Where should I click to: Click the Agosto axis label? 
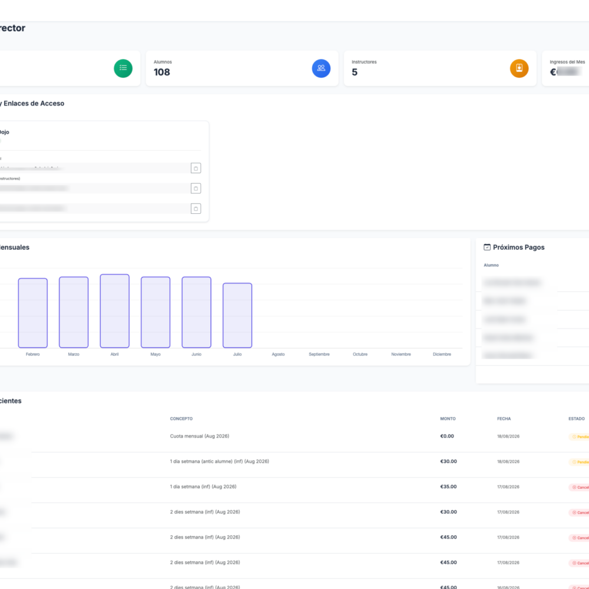click(x=279, y=354)
